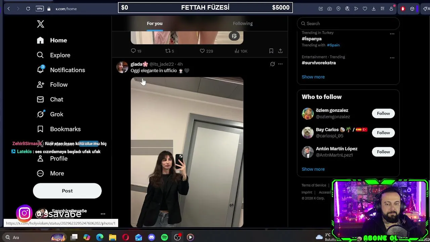The image size is (430, 242).
Task: Open account menu three dots at bottom
Action: 103,214
